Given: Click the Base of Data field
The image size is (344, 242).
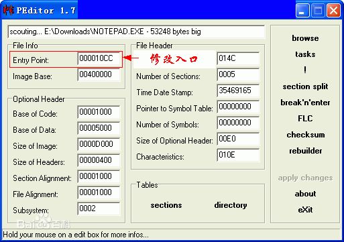Looking at the screenshot, I should click(99, 128).
